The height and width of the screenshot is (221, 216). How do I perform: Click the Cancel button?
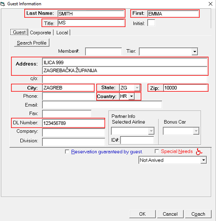tap(170, 214)
